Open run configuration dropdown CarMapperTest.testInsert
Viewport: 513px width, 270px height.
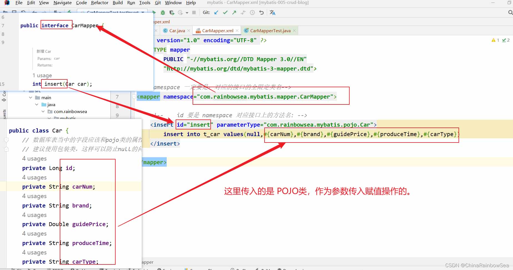coord(113,12)
